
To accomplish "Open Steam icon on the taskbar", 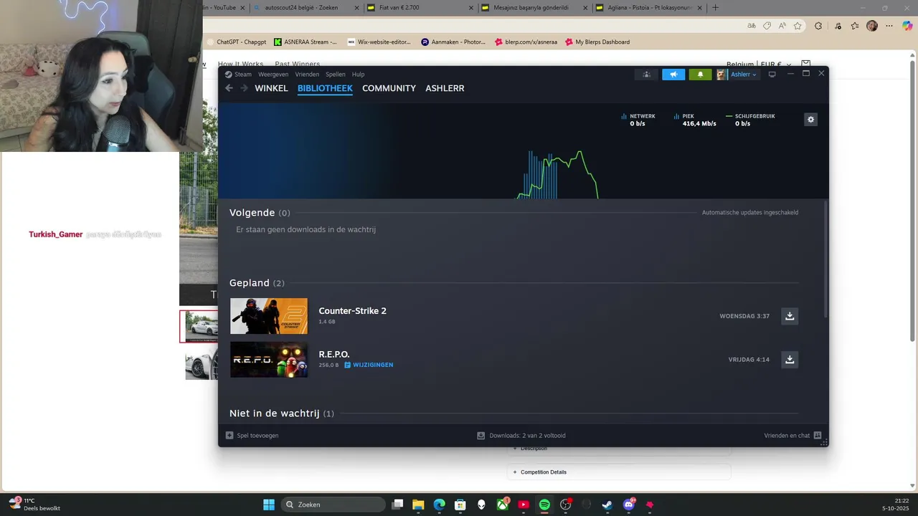I will click(x=607, y=505).
